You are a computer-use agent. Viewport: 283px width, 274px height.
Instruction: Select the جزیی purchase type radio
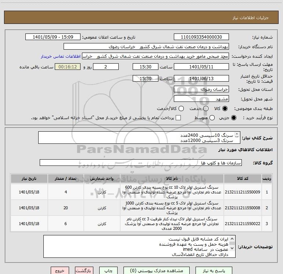233,118
